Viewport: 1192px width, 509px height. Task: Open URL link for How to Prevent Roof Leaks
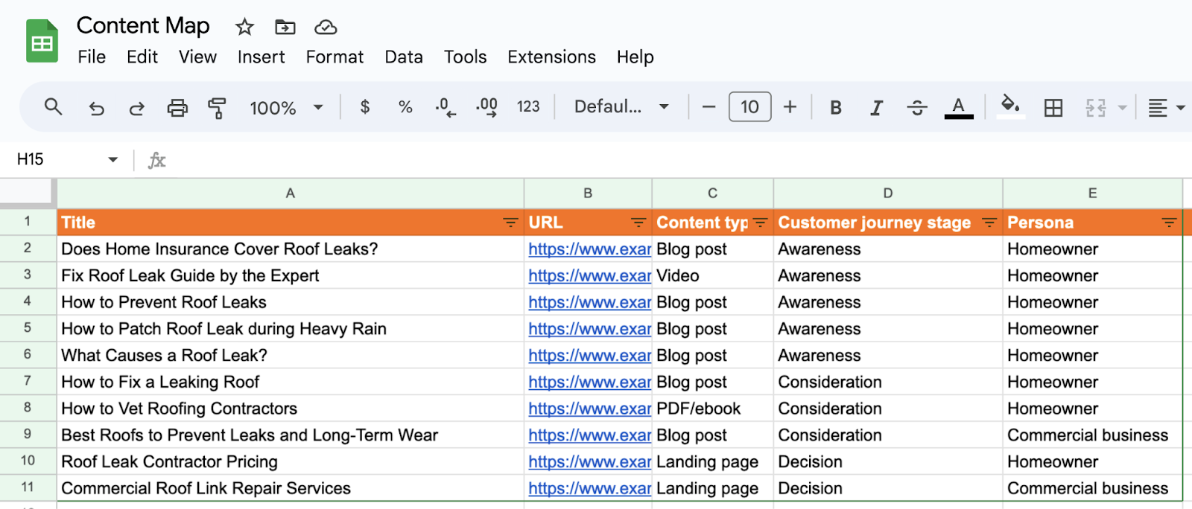589,303
